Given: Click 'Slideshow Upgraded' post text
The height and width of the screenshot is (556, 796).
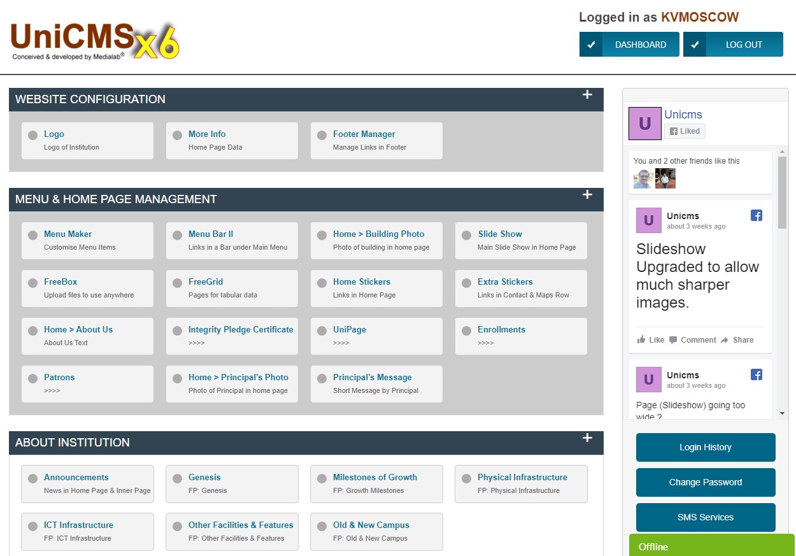Looking at the screenshot, I should 697,276.
